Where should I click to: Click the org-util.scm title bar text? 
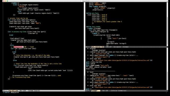86,1
